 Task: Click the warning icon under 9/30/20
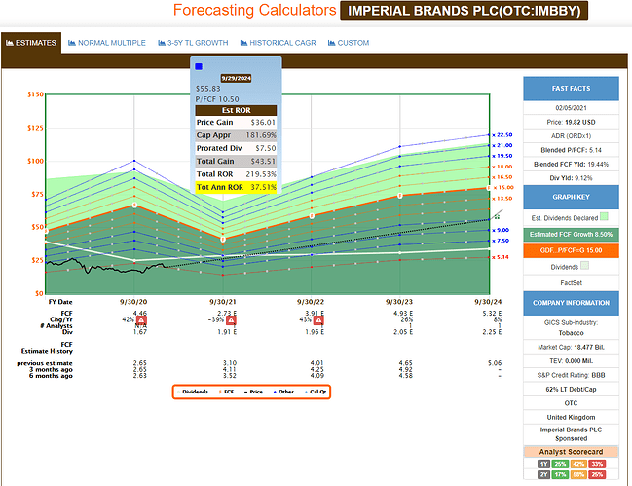pyautogui.click(x=141, y=320)
